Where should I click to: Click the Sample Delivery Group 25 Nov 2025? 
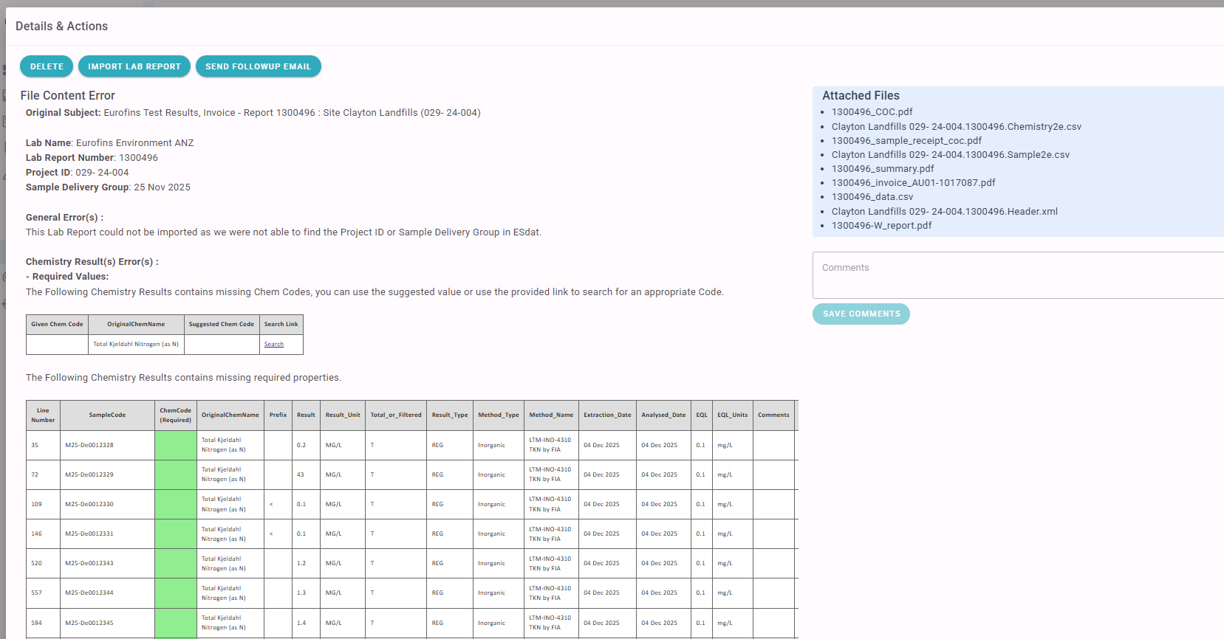coord(108,187)
